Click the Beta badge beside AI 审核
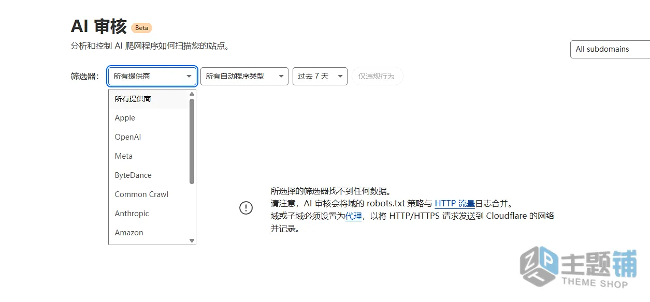Screen dimensions: 650x302 coord(141,28)
